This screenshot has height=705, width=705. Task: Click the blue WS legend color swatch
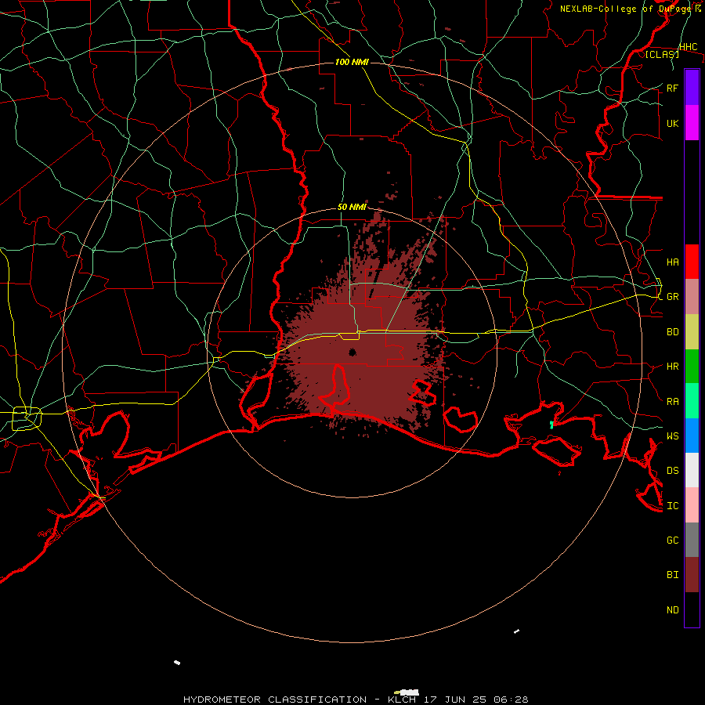coord(692,436)
